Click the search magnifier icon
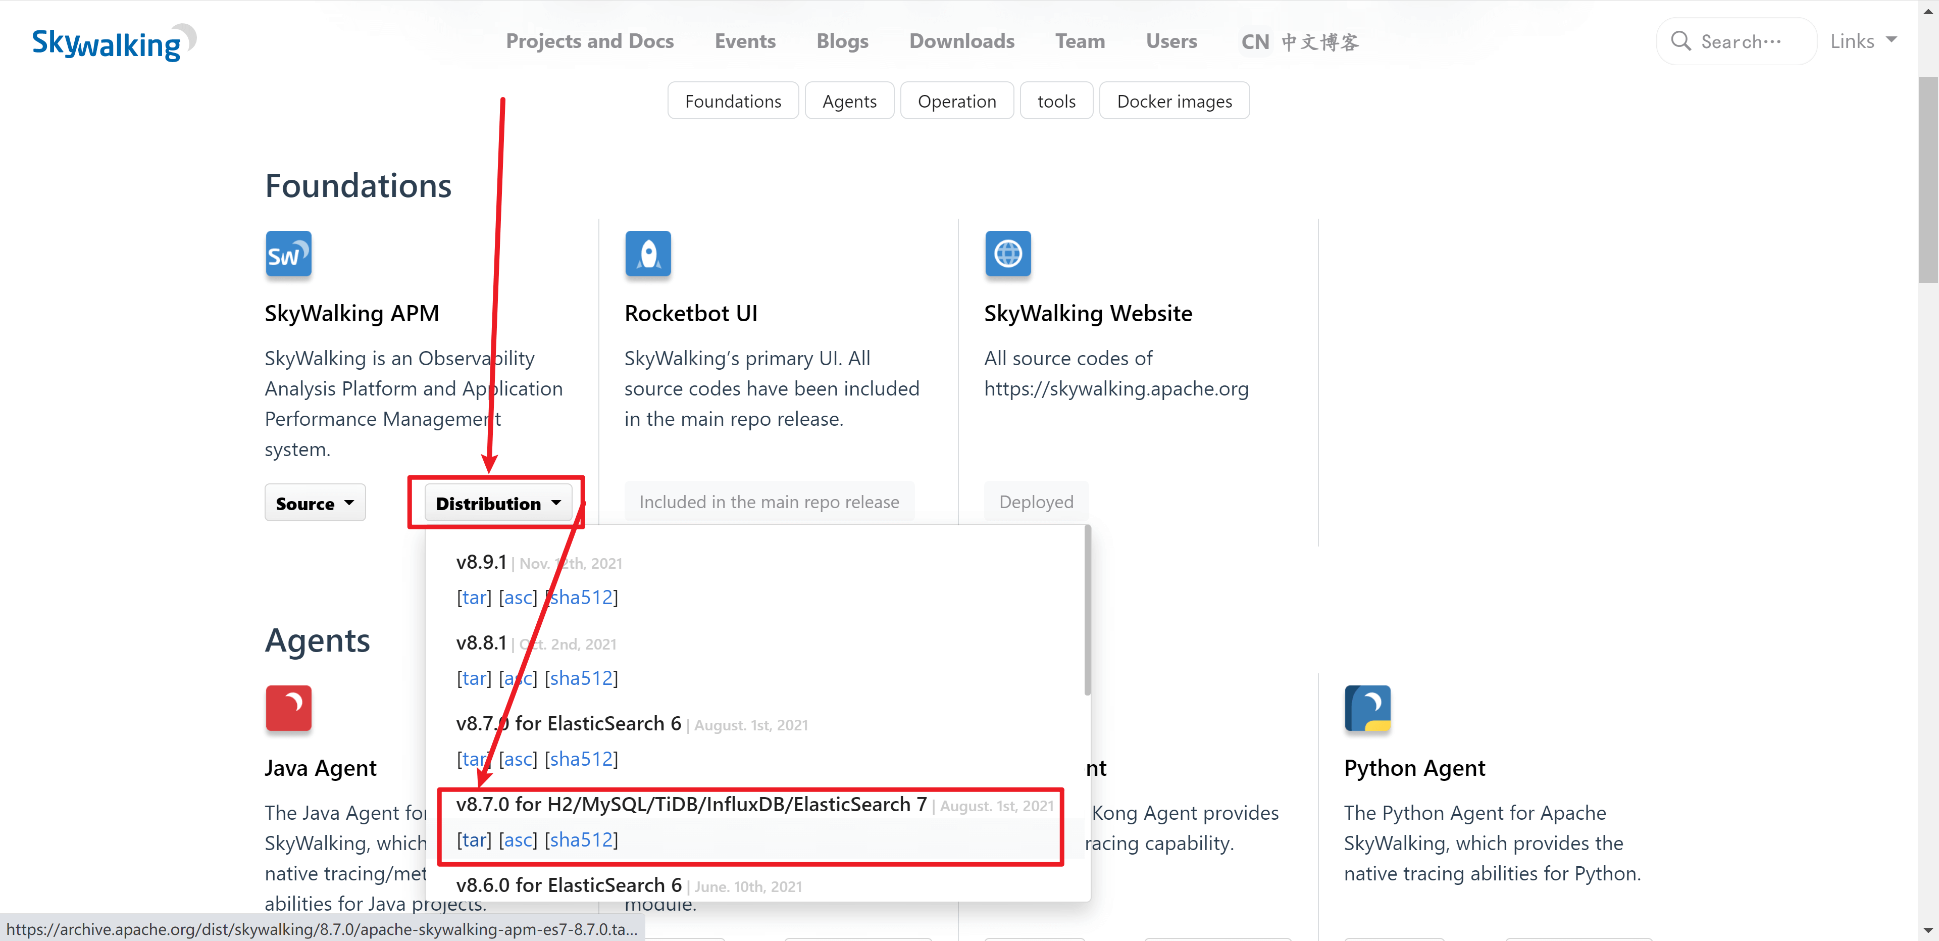This screenshot has height=941, width=1939. coord(1680,41)
